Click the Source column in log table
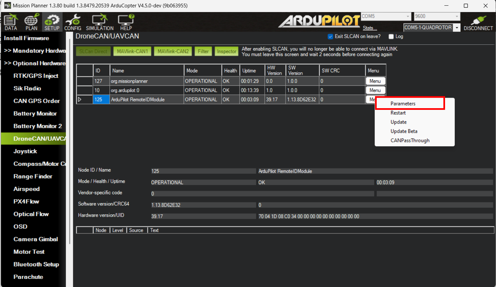The height and width of the screenshot is (287, 496). 137,230
